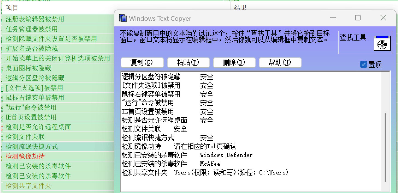The width and height of the screenshot is (398, 193).
Task: Toggle the 置顶 always-on-top checkbox
Action: coord(364,64)
